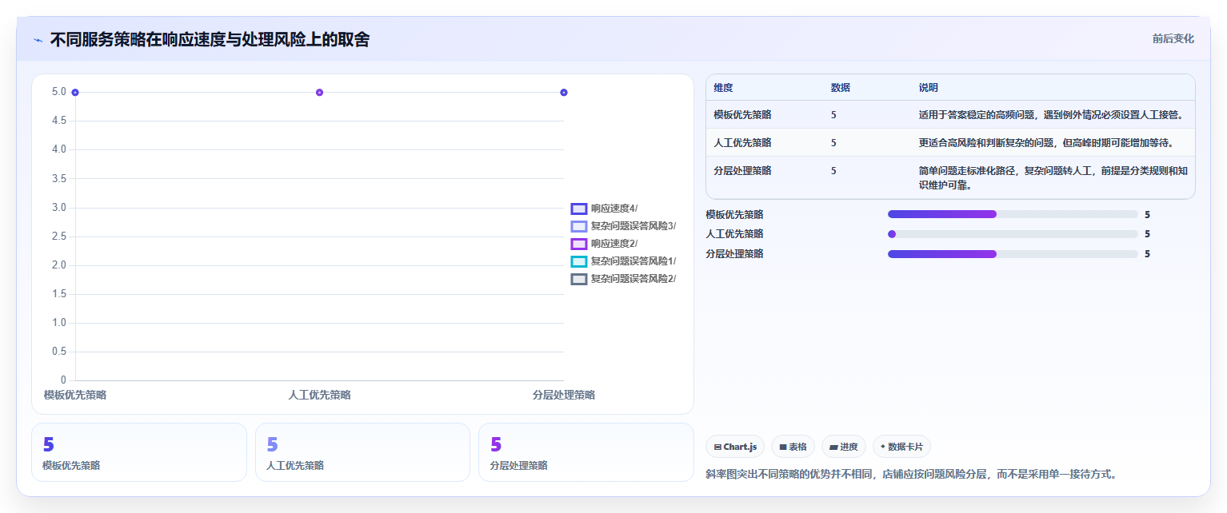Open the 人工优先策略 data card
This screenshot has width=1227, height=513.
point(362,452)
